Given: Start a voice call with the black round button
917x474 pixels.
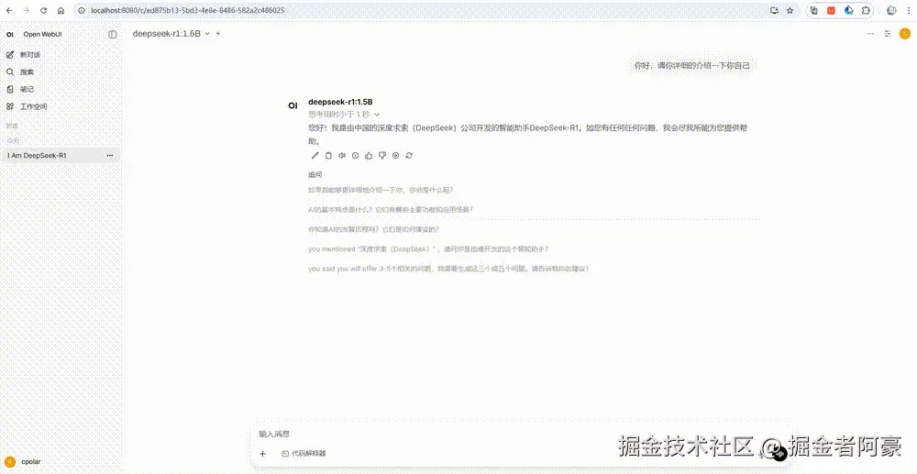Looking at the screenshot, I should click(779, 454).
